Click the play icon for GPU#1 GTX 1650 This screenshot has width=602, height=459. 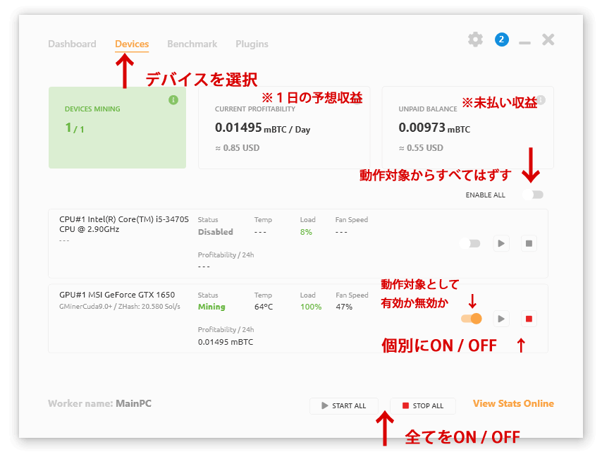click(501, 319)
